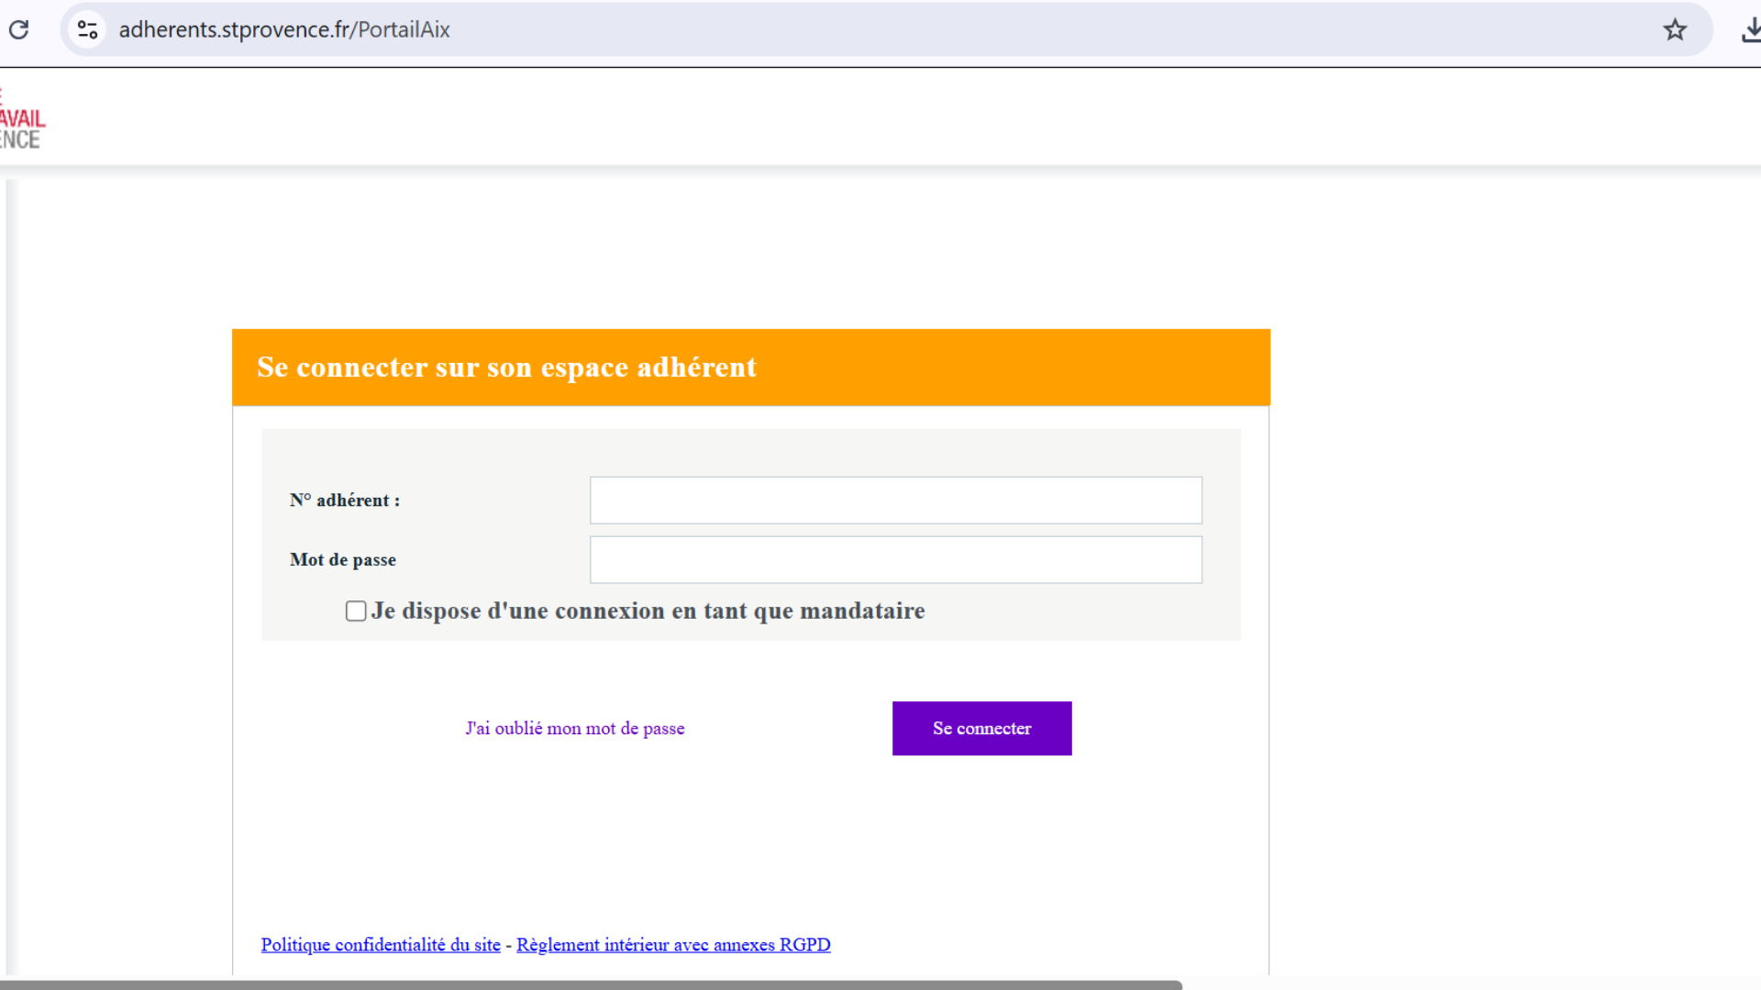Open Règlement intérieur avec annexes RGPD link

673,944
